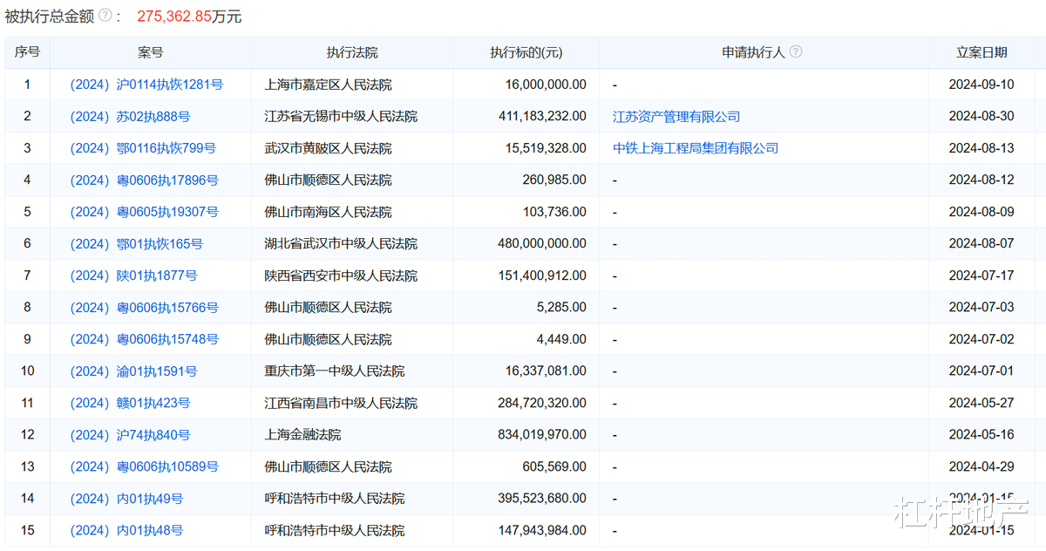Open case (2024) 赣01执423号

coord(130,403)
